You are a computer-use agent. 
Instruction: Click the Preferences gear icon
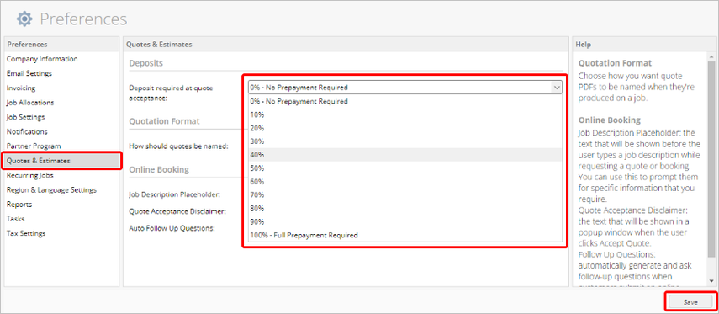pyautogui.click(x=24, y=19)
